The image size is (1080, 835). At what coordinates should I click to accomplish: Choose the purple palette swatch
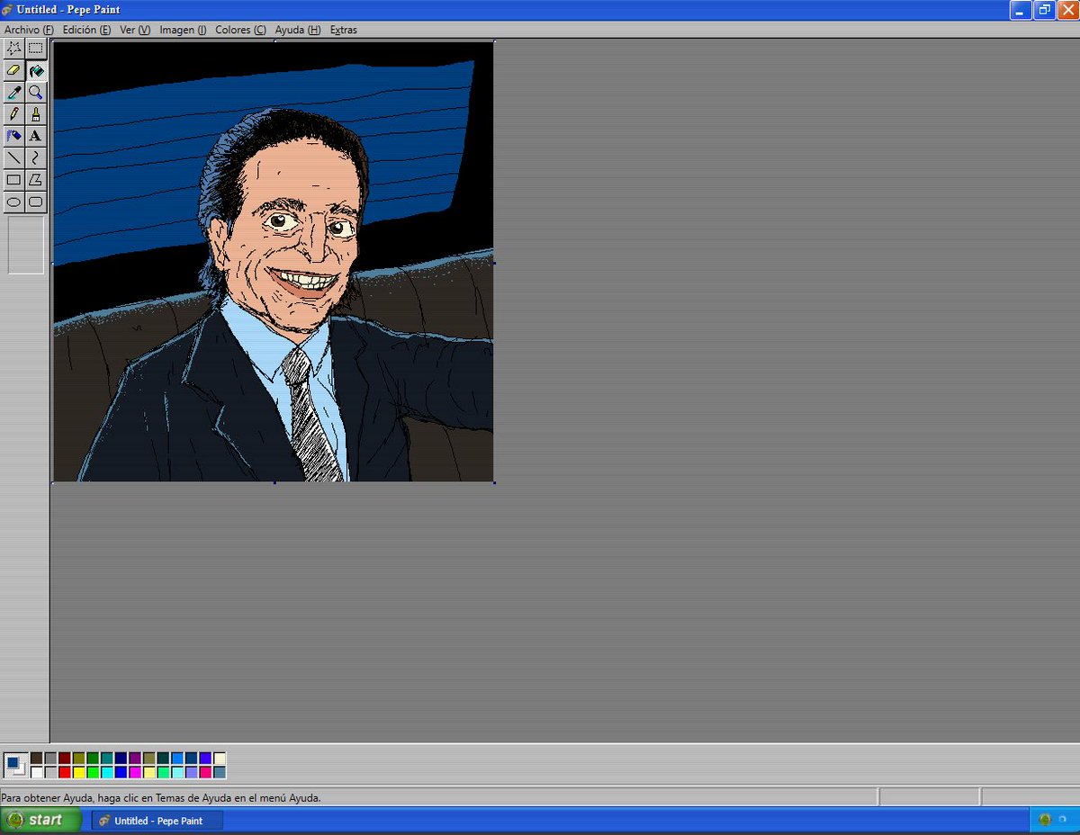tap(135, 758)
